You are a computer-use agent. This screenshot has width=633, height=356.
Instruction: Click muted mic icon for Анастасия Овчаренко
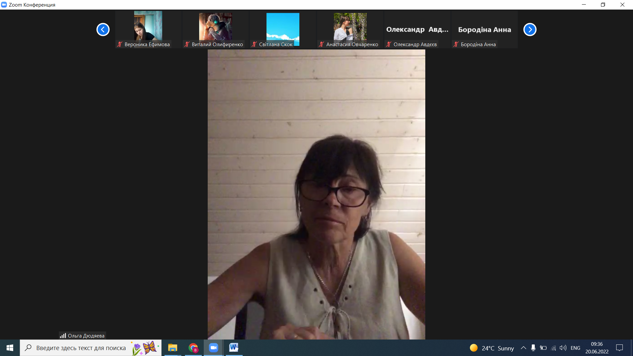321,44
